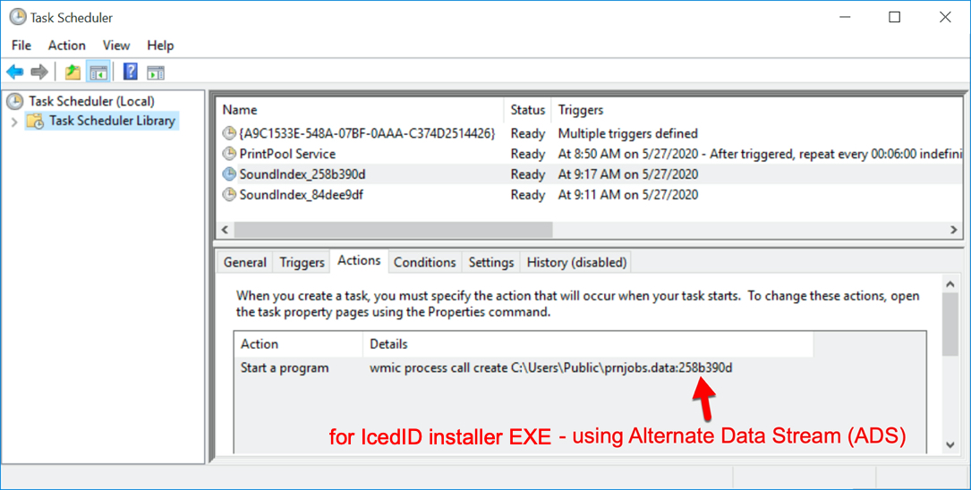Click clock icon beside {A9C1533E...} task
The image size is (971, 490).
pyautogui.click(x=229, y=133)
